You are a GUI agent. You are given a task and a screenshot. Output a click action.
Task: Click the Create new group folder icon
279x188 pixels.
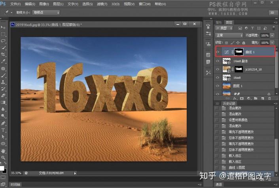click(x=256, y=98)
